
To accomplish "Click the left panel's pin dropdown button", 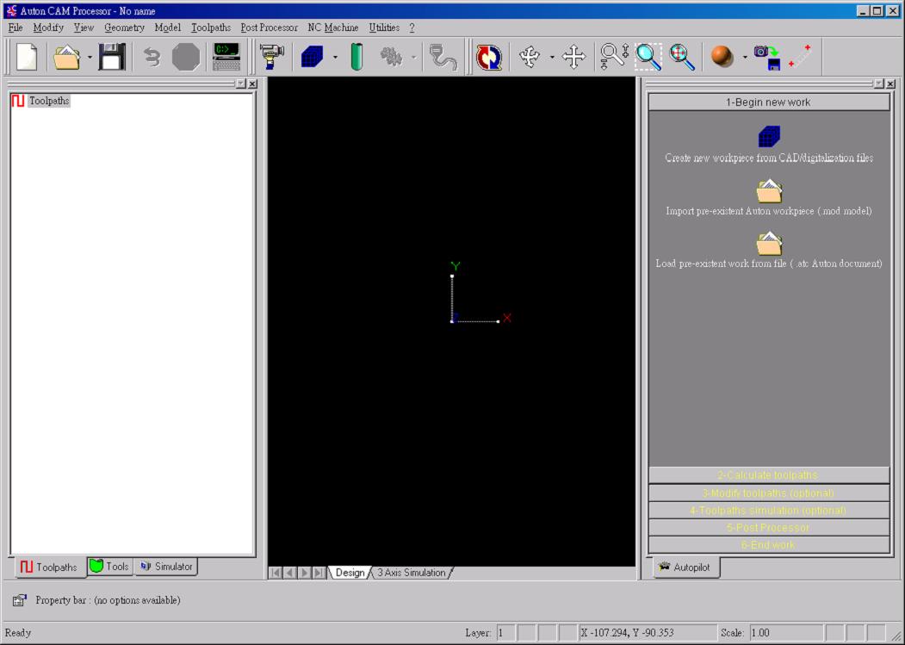I will point(241,84).
